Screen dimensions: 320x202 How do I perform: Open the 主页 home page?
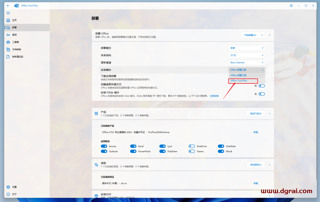point(27,20)
